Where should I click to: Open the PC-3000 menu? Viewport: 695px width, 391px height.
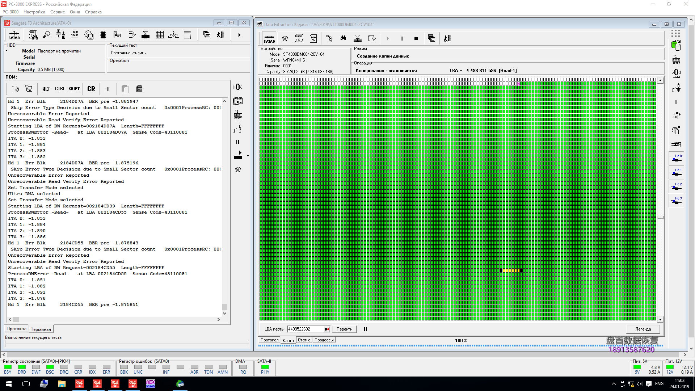point(10,12)
